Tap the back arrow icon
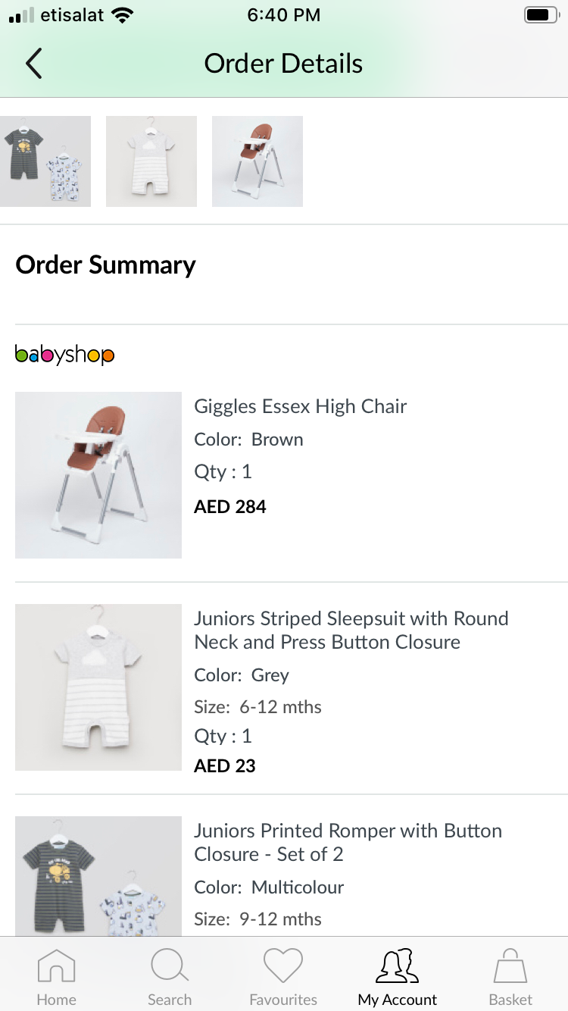The image size is (568, 1011). coord(34,64)
